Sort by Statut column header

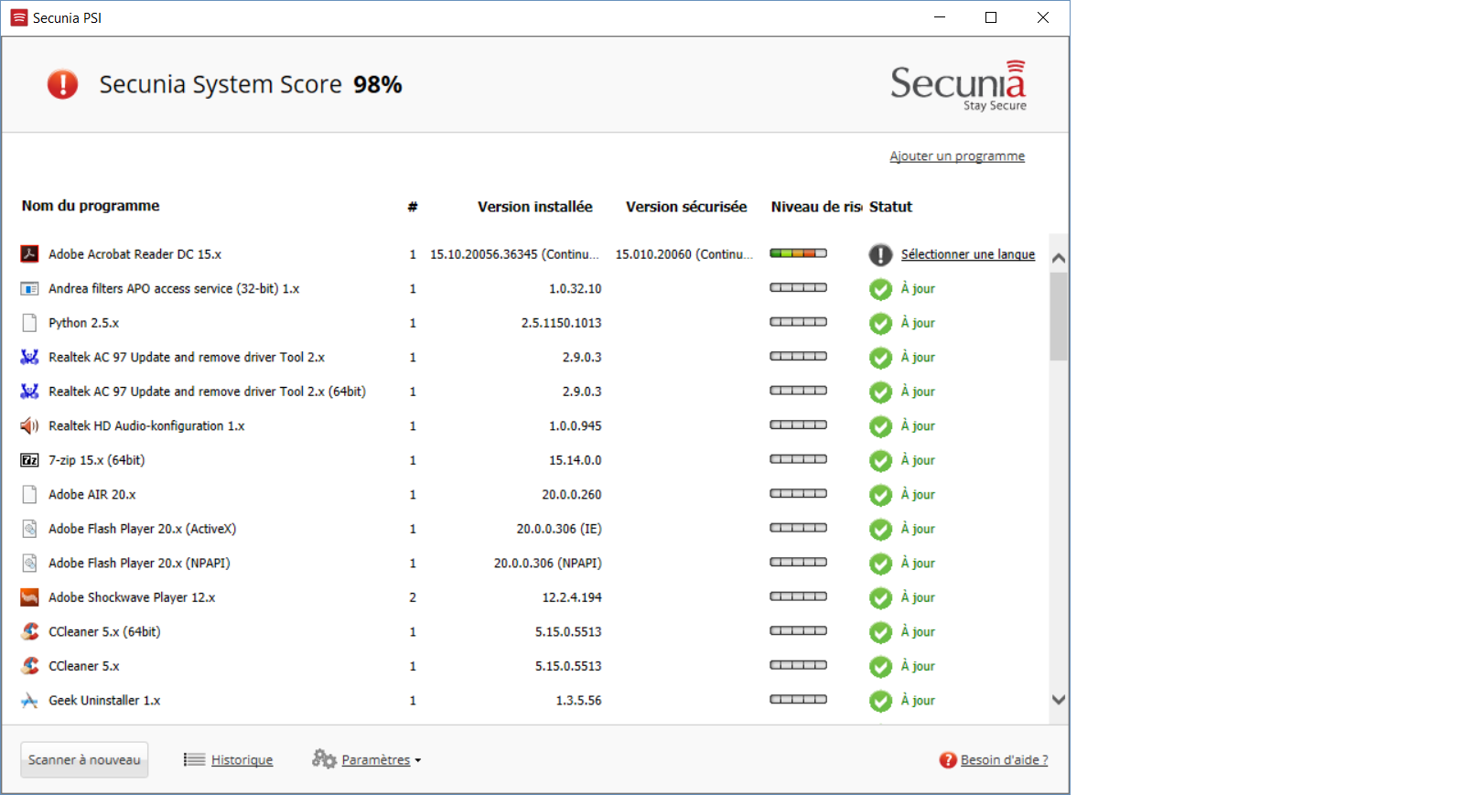click(890, 207)
